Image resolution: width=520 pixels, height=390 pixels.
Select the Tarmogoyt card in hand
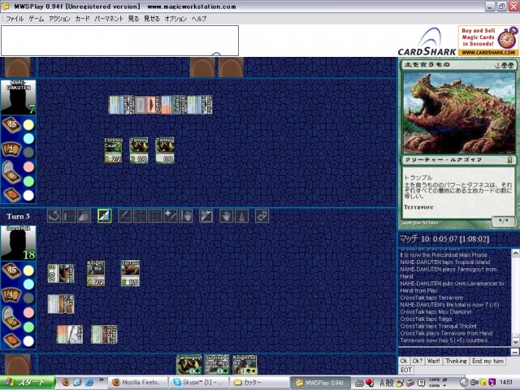(189, 365)
